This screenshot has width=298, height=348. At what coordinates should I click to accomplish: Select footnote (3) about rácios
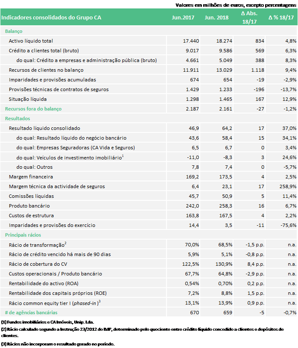coord(58,344)
